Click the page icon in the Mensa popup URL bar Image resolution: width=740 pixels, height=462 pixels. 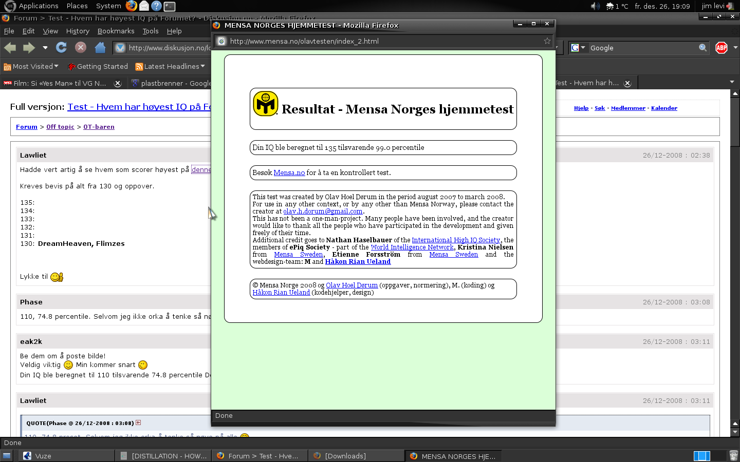[221, 41]
